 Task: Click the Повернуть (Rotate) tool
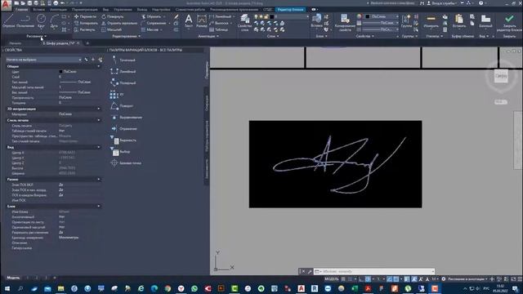click(x=113, y=16)
